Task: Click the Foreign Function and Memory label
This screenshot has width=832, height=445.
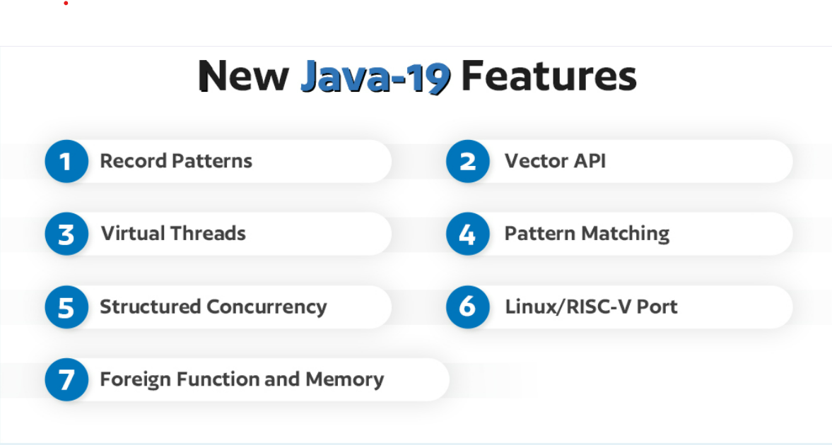Action: [x=242, y=380]
